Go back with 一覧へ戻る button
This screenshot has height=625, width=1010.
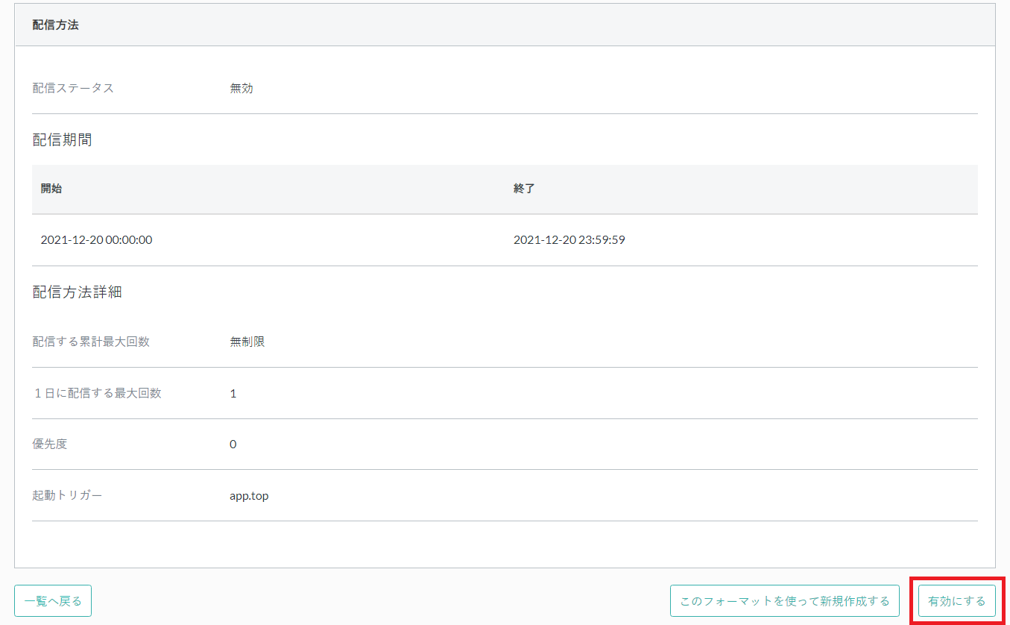point(53,601)
